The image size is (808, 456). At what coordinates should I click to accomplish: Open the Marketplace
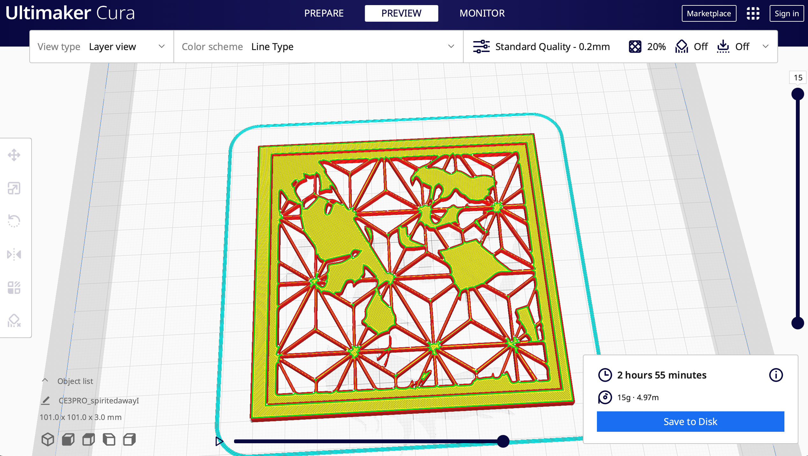point(709,13)
